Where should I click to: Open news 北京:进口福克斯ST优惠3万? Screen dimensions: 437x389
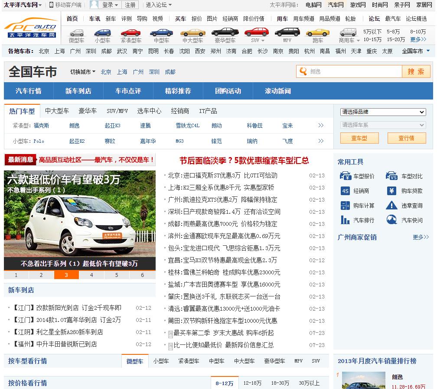click(x=222, y=175)
